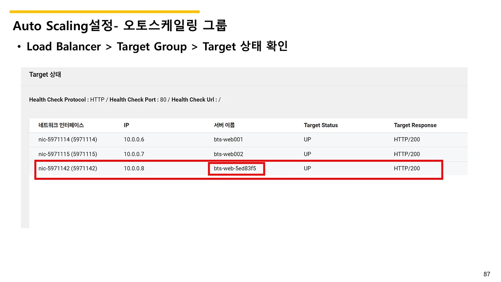Click the Target 상태 panel heading
Image resolution: width=501 pixels, height=282 pixels.
(45, 74)
